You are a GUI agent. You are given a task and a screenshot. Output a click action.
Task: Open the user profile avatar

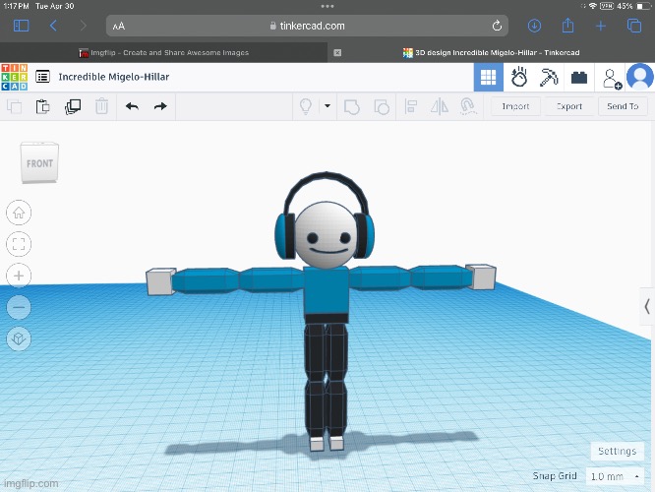pyautogui.click(x=639, y=77)
